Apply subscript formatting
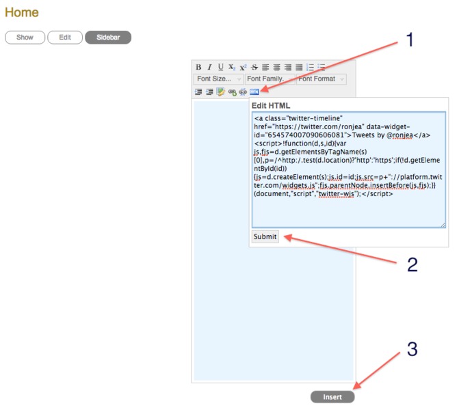Viewport: 459px width, 410px height. [x=231, y=67]
